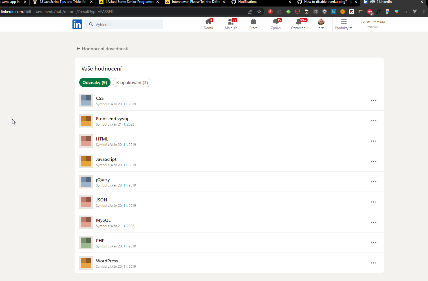Open the WordPress badge thumbnail

click(x=86, y=263)
